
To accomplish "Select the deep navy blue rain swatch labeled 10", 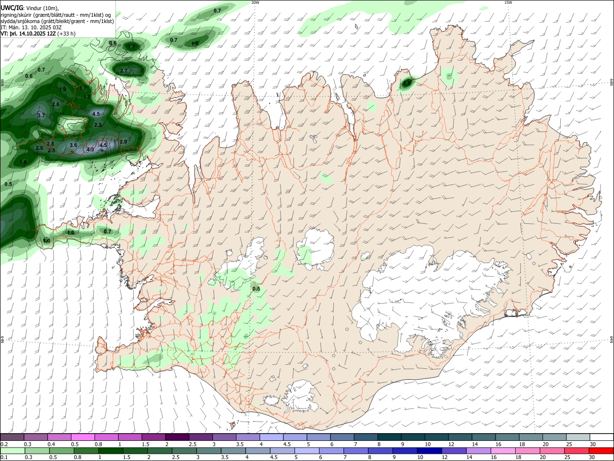I will click(429, 450).
